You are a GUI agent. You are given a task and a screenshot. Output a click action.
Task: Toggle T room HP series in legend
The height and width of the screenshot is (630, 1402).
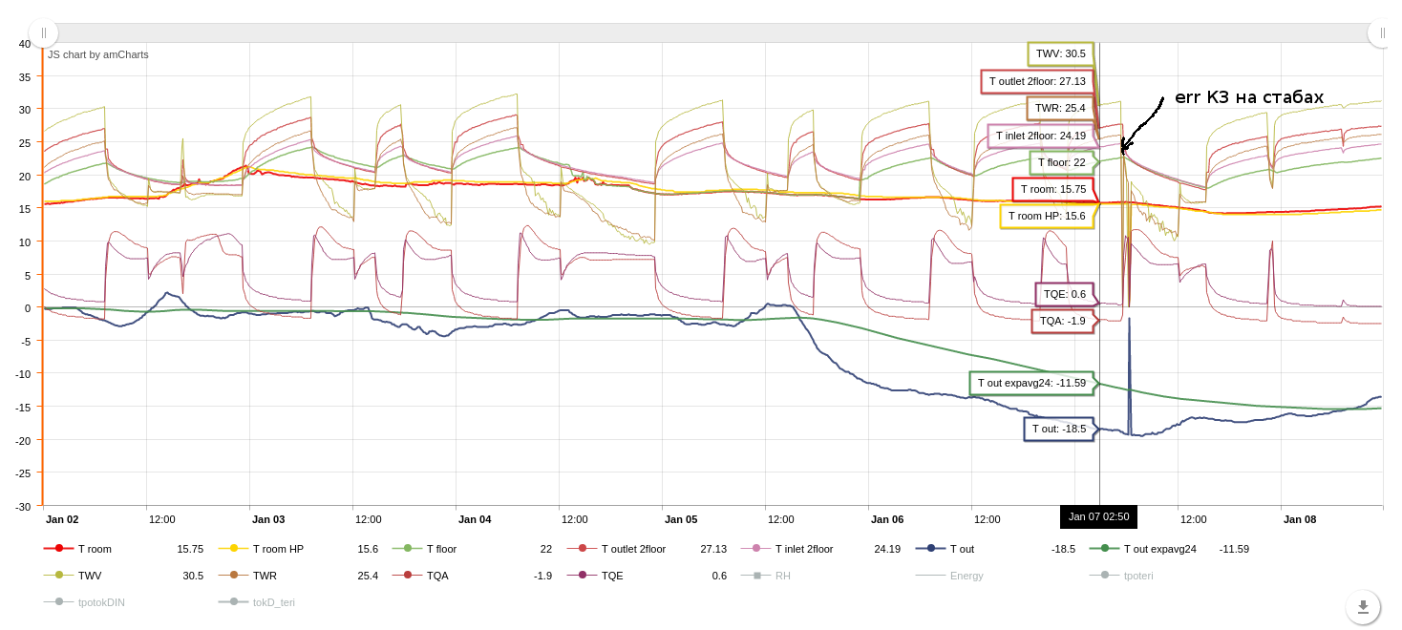coord(298,549)
